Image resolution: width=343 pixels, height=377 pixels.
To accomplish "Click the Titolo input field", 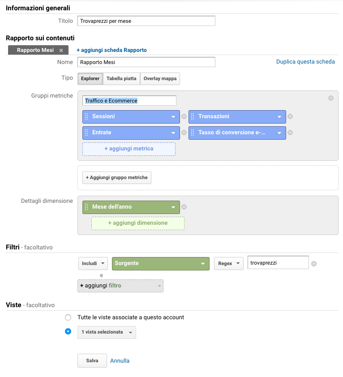I will 146,21.
